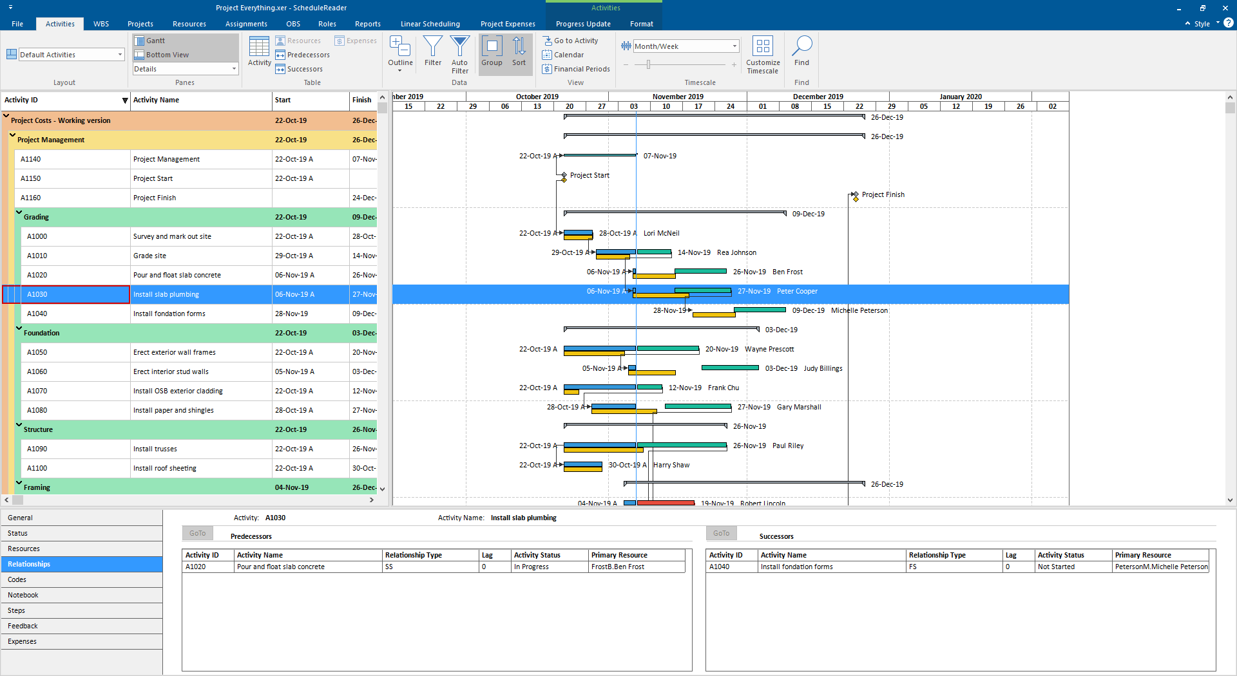Open the File menu
Image resolution: width=1237 pixels, height=676 pixels.
point(17,24)
